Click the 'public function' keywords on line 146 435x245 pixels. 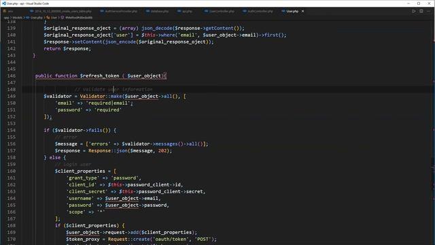(x=56, y=76)
